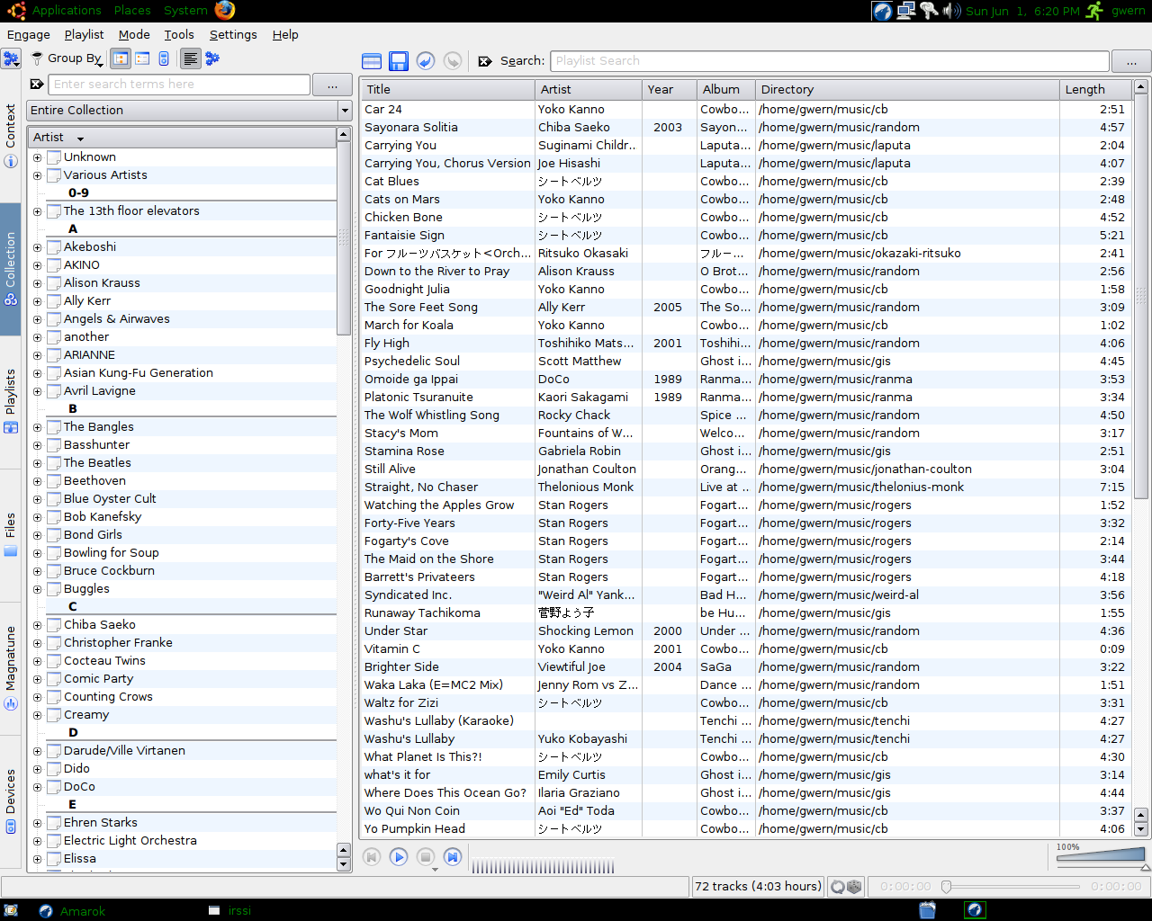Click the Stop playback button
This screenshot has height=921, width=1152.
(x=426, y=857)
